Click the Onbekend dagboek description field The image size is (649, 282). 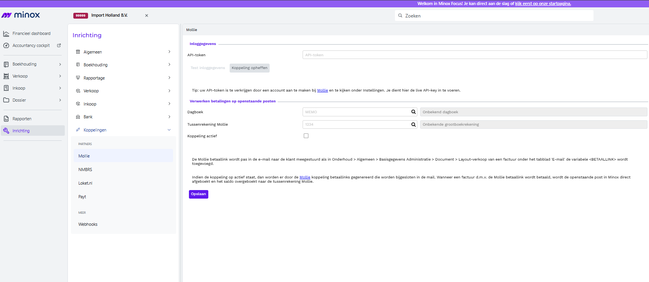[x=533, y=112]
